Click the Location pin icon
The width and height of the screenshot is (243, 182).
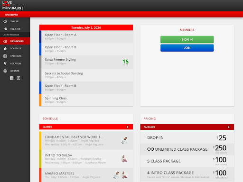pos(5,64)
